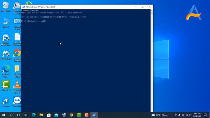The image size is (210, 118).
Task: Open green Camtasia taskbar icon
Action: (79, 115)
